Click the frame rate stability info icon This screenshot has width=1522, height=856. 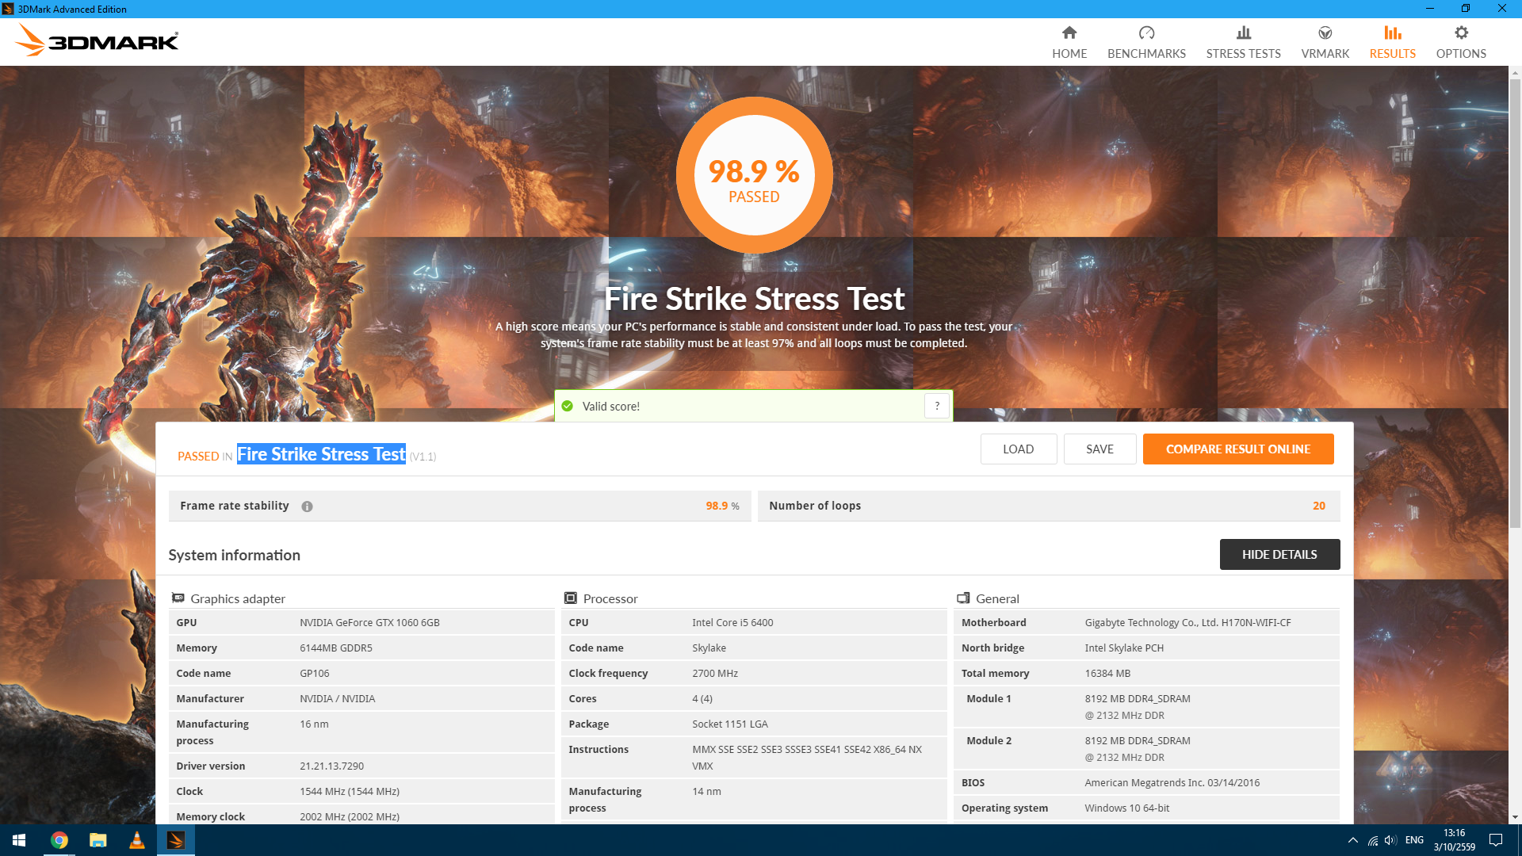coord(307,506)
